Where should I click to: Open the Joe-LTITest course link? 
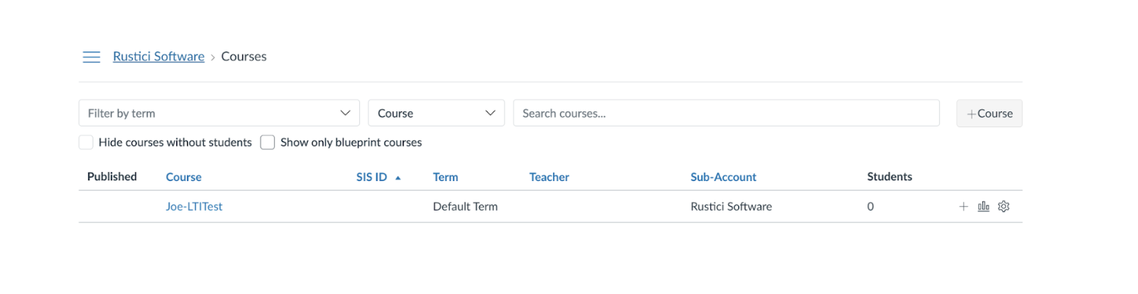click(x=194, y=206)
